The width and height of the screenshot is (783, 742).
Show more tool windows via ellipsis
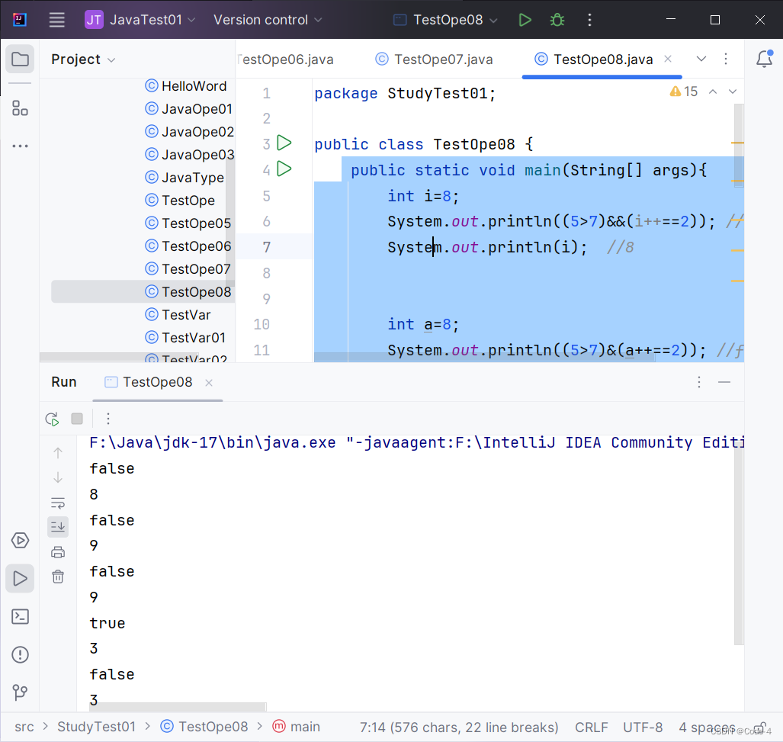coord(20,146)
